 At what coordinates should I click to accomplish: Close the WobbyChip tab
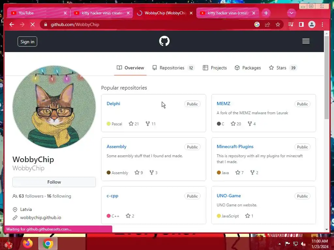[191, 13]
